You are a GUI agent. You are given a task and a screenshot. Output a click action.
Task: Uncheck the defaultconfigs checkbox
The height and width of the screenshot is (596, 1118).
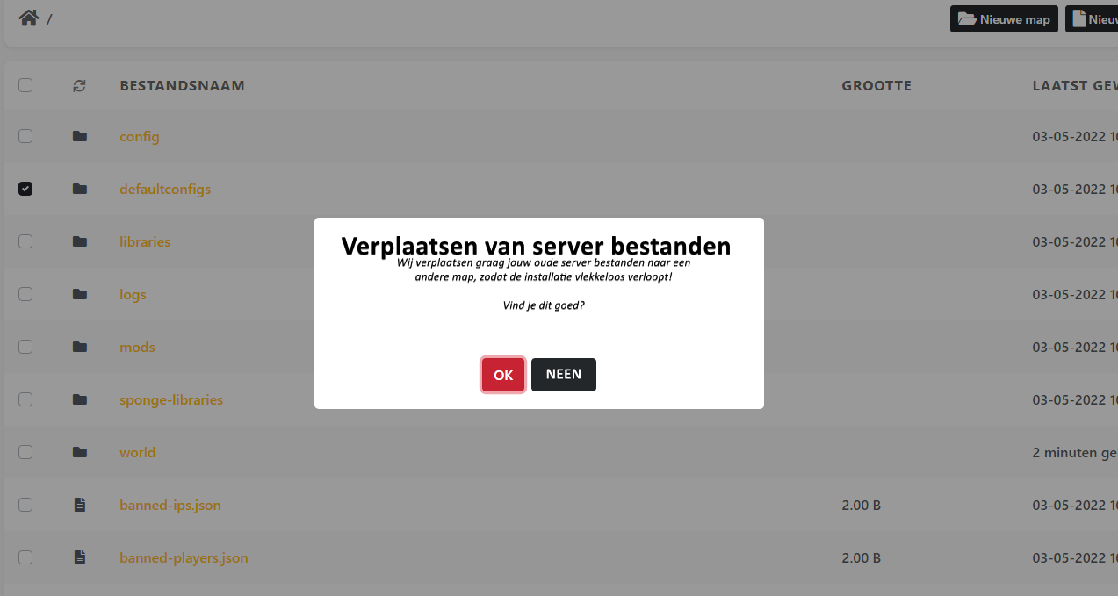[25, 189]
